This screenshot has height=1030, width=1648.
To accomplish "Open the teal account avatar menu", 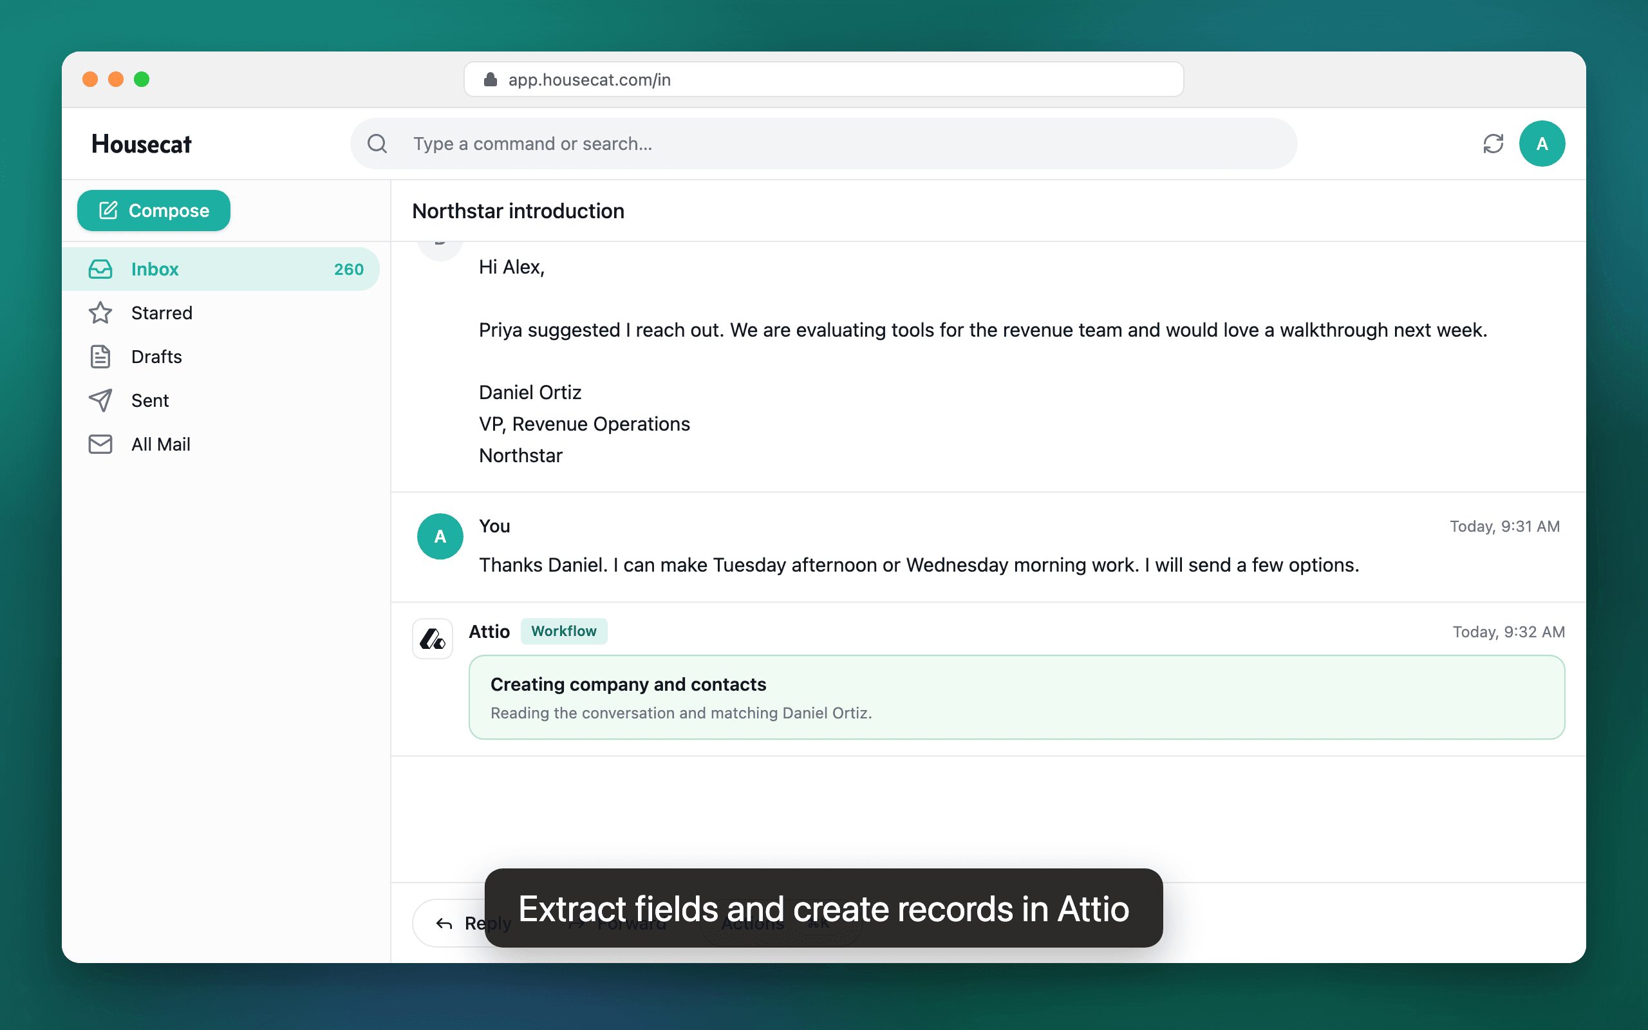I will pyautogui.click(x=1542, y=144).
